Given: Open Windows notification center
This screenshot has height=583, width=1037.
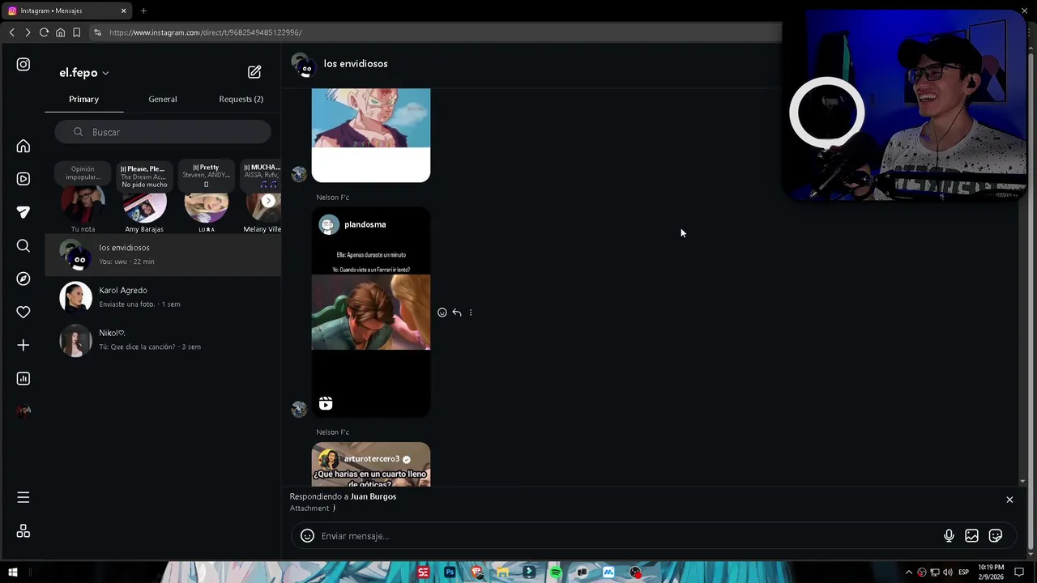Looking at the screenshot, I should [x=1020, y=572].
